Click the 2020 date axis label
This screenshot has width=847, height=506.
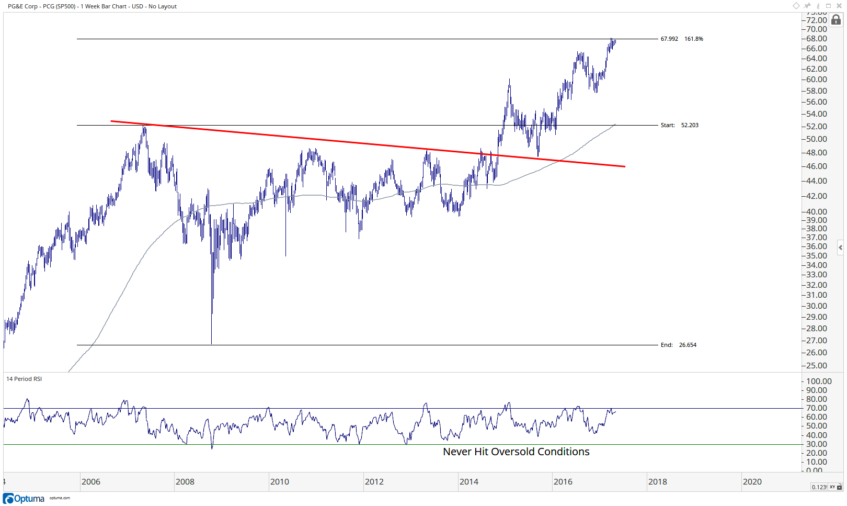point(752,481)
